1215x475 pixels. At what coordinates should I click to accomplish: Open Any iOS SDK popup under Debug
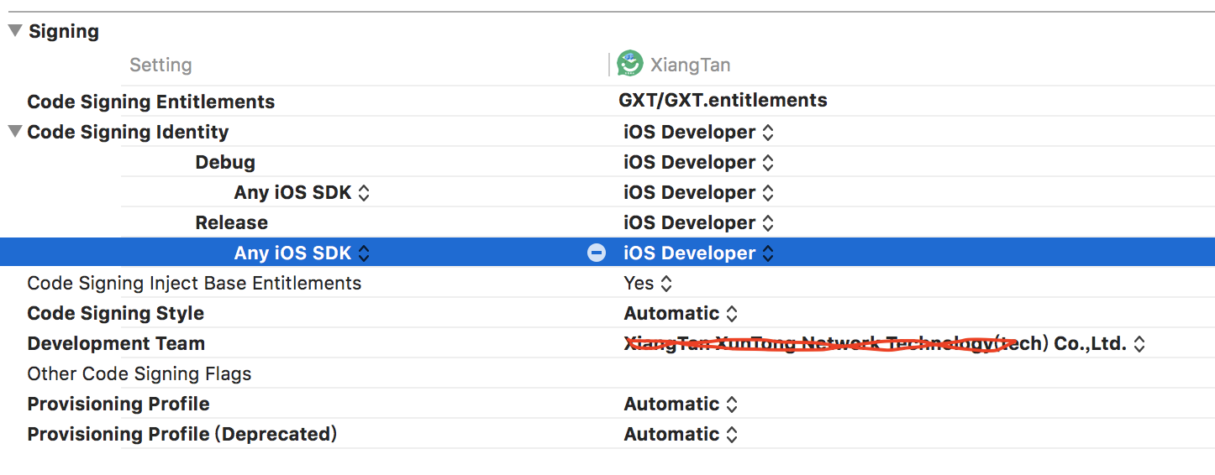coord(302,192)
